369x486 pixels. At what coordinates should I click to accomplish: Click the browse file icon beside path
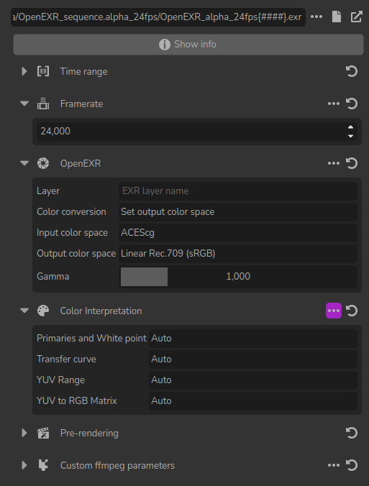[x=337, y=17]
